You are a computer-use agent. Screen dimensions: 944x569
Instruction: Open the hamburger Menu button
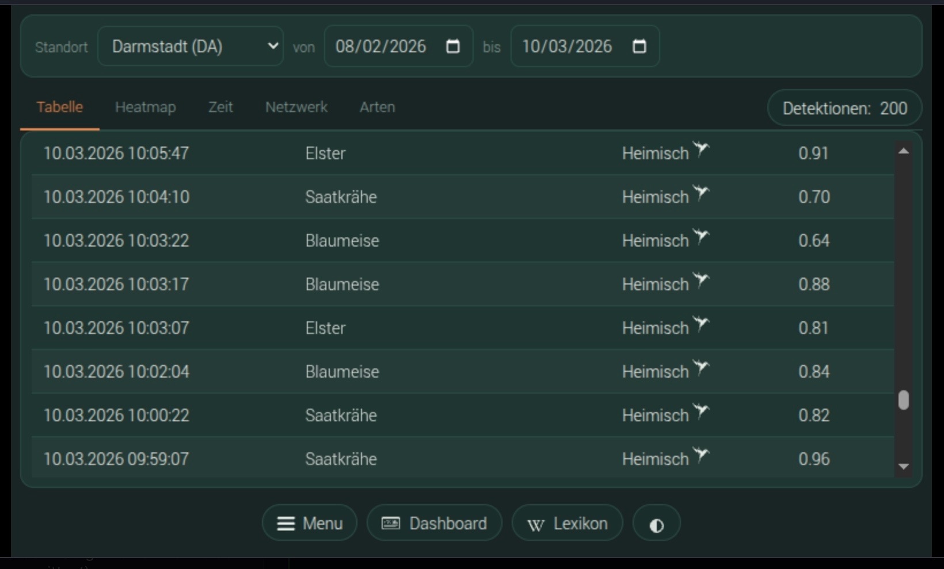coord(310,523)
